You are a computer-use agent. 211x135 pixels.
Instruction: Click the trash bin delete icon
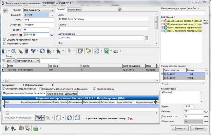click(x=27, y=51)
